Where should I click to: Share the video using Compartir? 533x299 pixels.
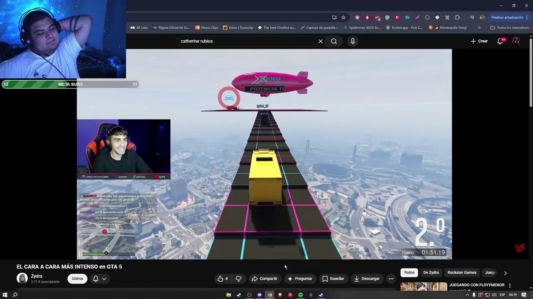(x=264, y=279)
